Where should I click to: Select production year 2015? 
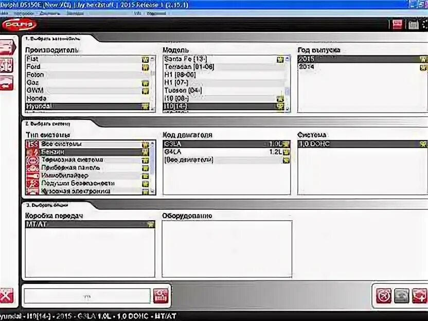[363, 59]
